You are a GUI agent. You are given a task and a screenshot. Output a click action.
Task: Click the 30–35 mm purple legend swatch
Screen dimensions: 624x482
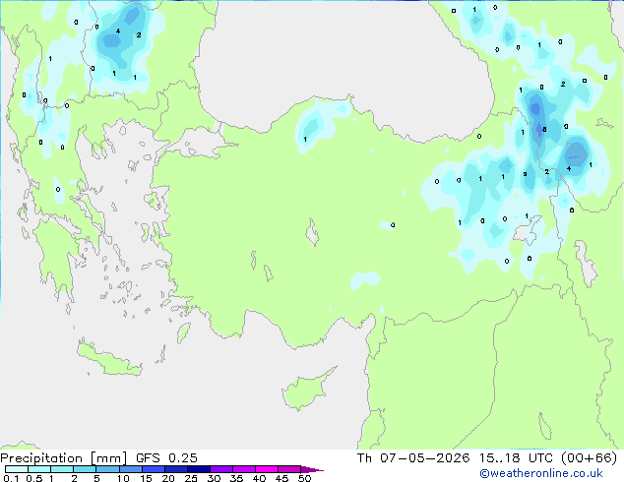coord(221,469)
